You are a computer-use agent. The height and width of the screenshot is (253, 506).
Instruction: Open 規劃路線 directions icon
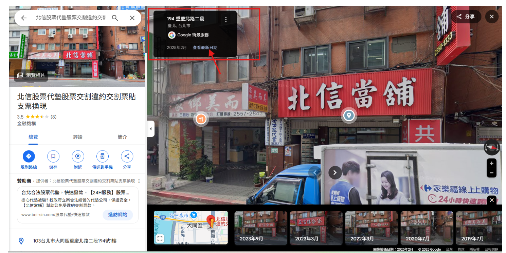tap(29, 156)
